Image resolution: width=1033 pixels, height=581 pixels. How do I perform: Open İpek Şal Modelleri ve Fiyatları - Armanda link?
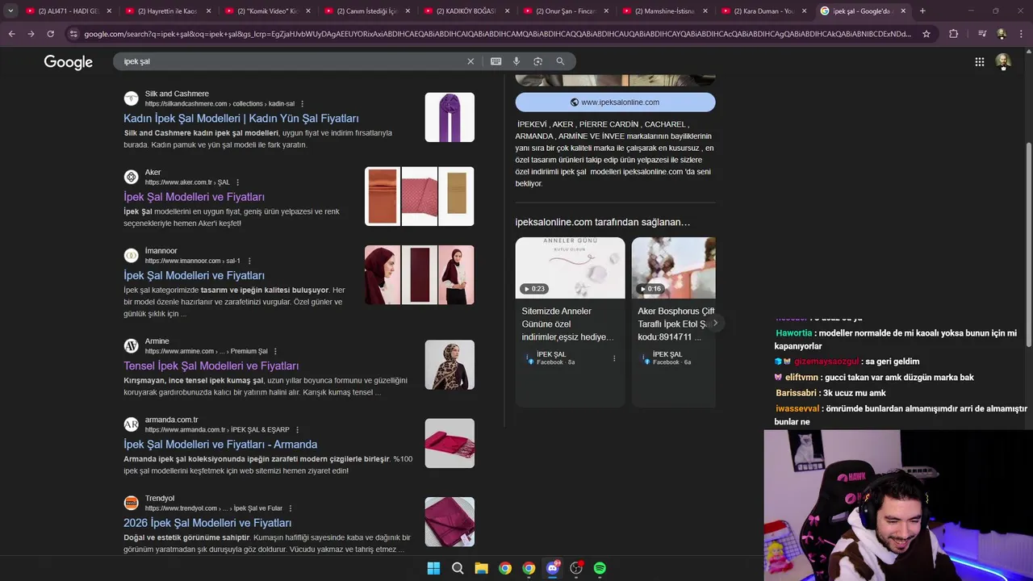point(220,444)
